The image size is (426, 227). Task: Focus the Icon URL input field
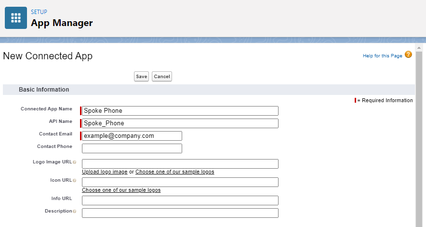[180, 182]
